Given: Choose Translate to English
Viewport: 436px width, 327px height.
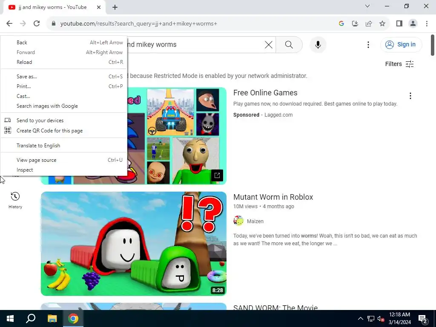Looking at the screenshot, I should [x=64, y=146].
